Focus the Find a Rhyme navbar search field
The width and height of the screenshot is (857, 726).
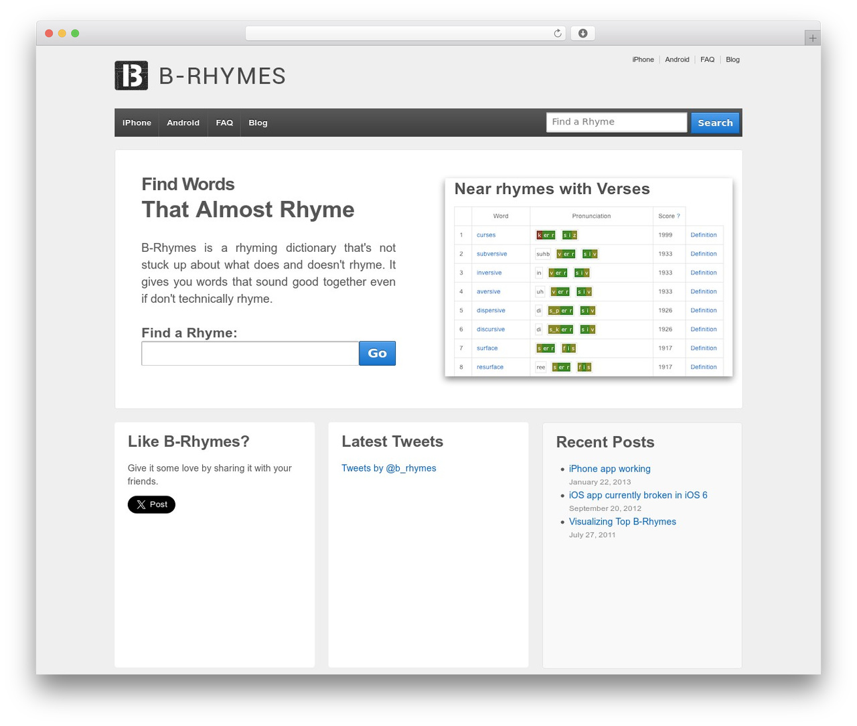pos(617,122)
